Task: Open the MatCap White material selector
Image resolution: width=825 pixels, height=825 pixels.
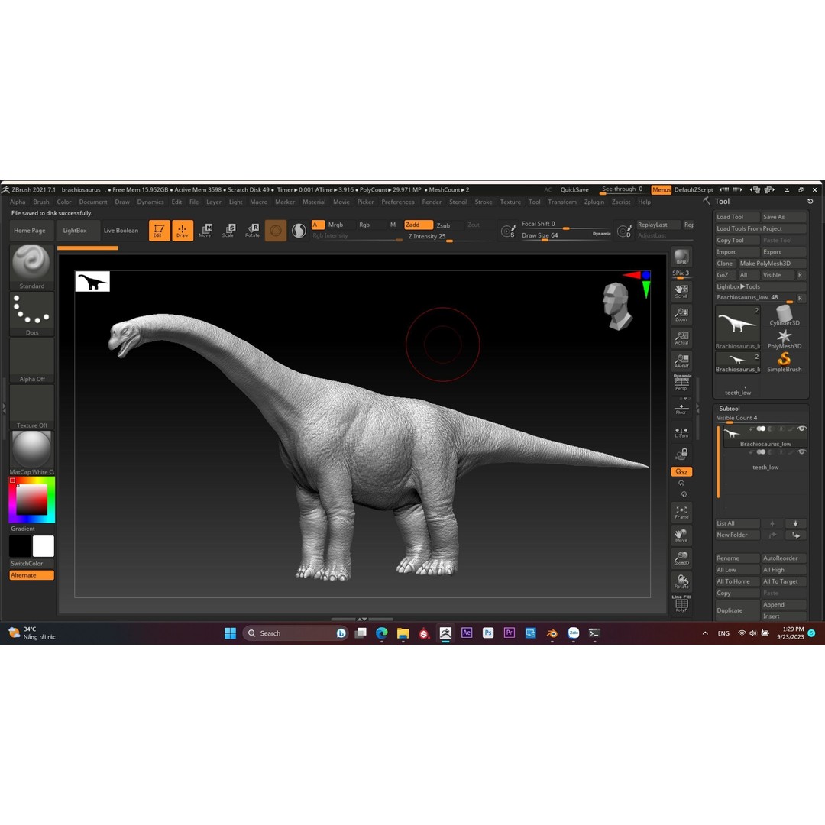Action: click(x=31, y=452)
